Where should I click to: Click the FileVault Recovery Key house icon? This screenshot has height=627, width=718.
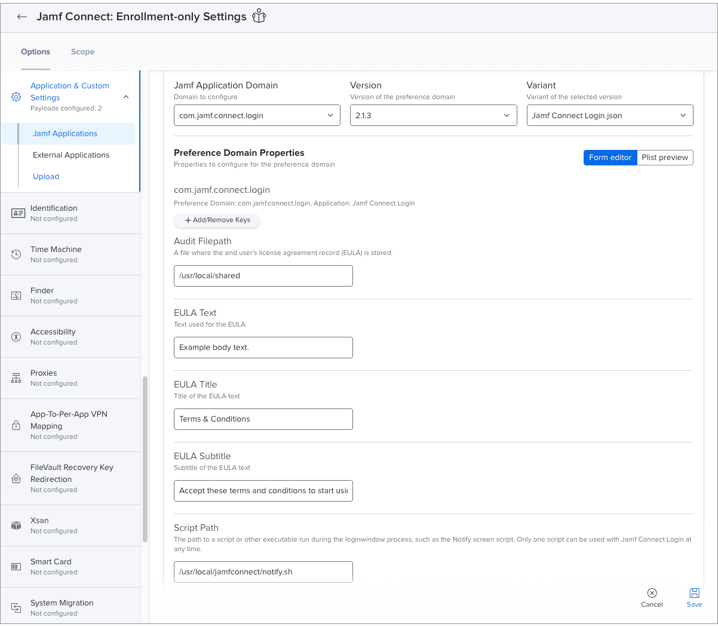16,478
